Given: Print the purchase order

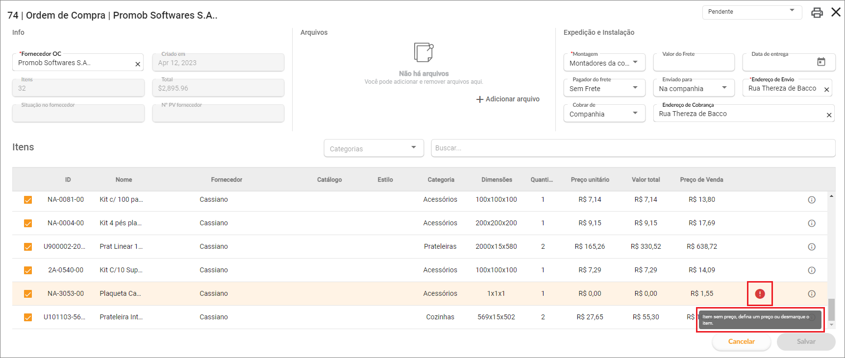Looking at the screenshot, I should coord(817,13).
